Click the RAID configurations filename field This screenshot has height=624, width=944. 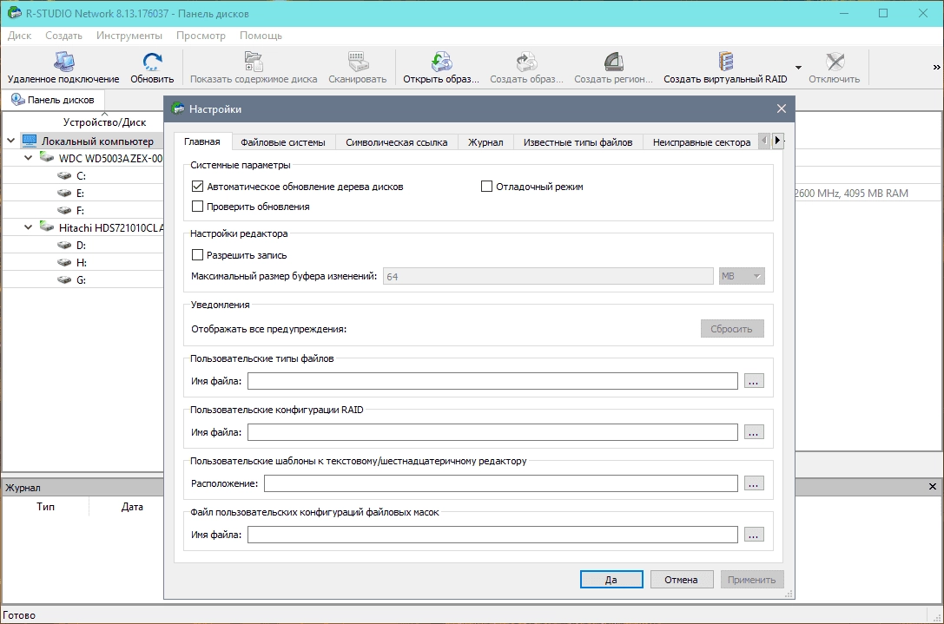coord(492,432)
